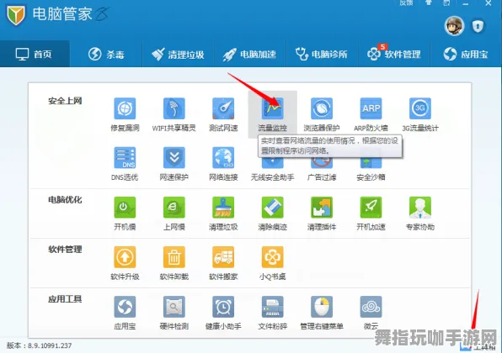Open 广告过滤 label
Screen dimensions: 502x353
point(322,177)
